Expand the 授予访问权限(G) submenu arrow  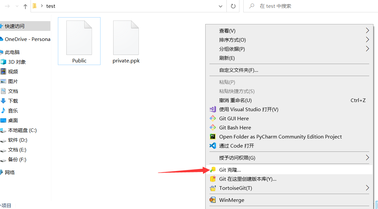point(368,158)
